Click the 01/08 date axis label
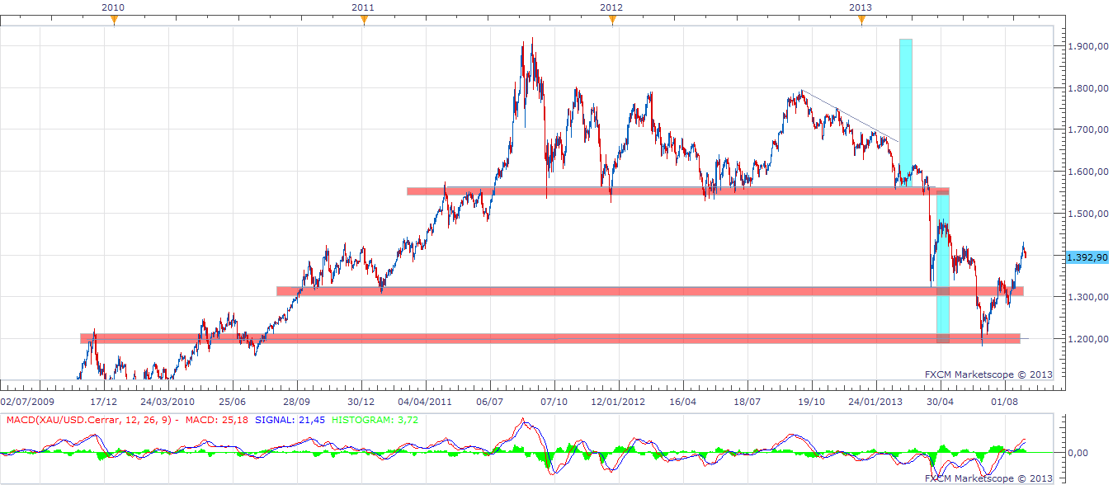This screenshot has height=485, width=1113. [x=1003, y=403]
